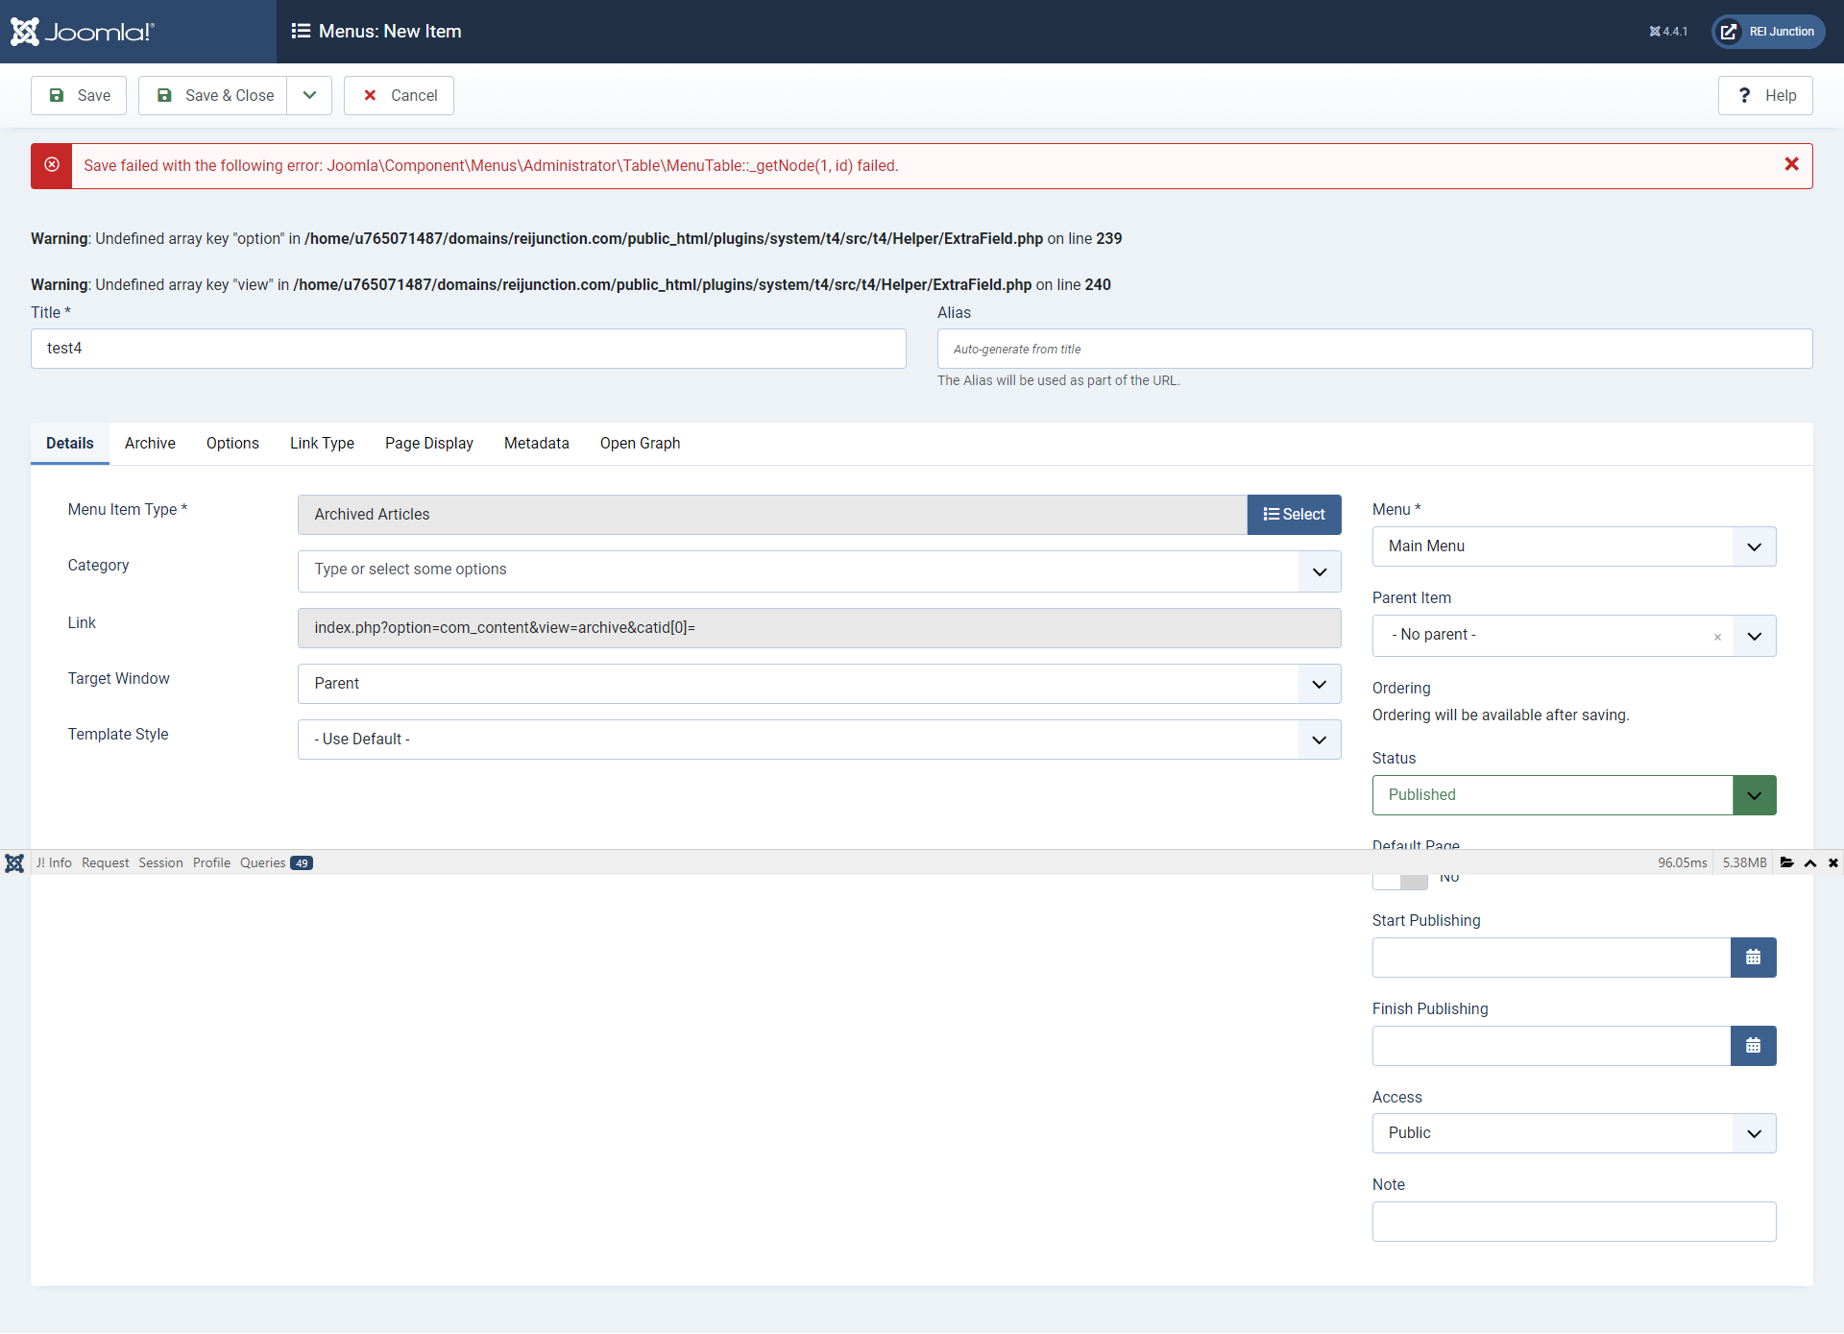The width and height of the screenshot is (1844, 1334).
Task: Click the debug bar Joomla icon
Action: (x=14, y=862)
